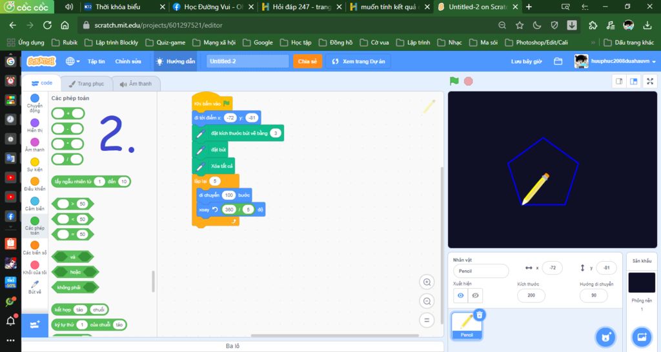
Task: Hide the sprite with crossed eye icon
Action: pyautogui.click(x=475, y=295)
